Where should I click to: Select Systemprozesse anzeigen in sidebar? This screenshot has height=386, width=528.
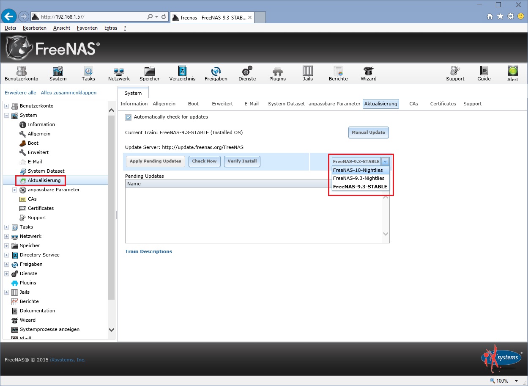(x=49, y=329)
